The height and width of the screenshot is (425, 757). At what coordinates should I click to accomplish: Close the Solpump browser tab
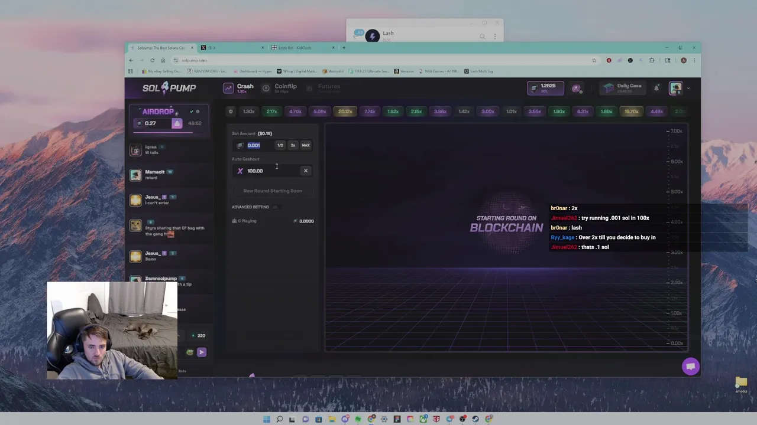pyautogui.click(x=192, y=48)
